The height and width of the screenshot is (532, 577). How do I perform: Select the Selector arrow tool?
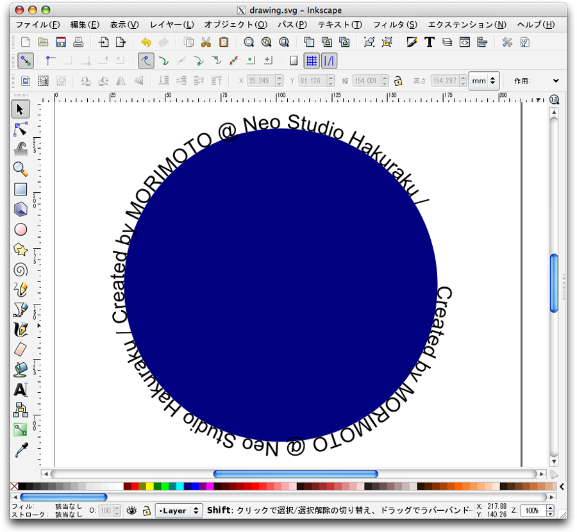21,109
